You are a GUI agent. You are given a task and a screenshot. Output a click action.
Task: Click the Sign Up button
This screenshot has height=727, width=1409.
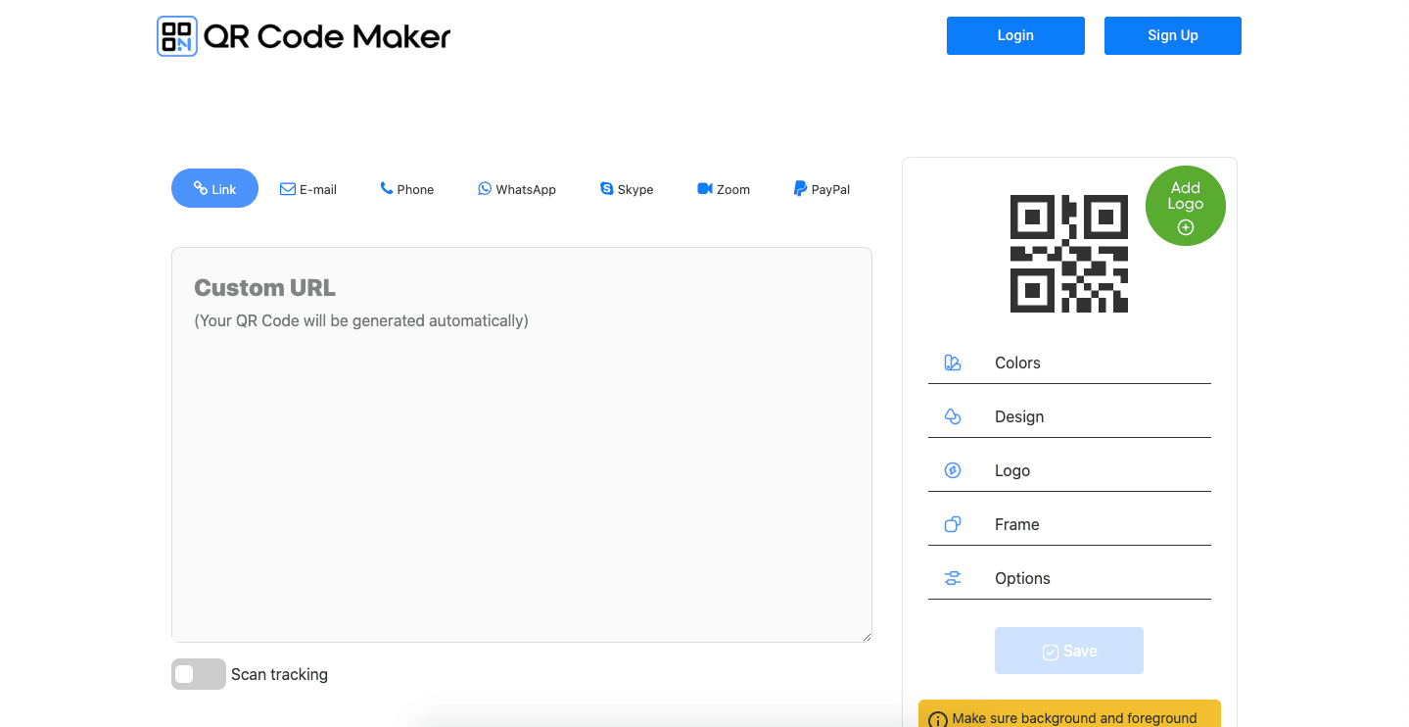tap(1172, 35)
